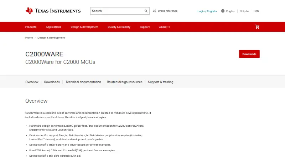Open the Applications menu
285x157 pixels.
53,27
